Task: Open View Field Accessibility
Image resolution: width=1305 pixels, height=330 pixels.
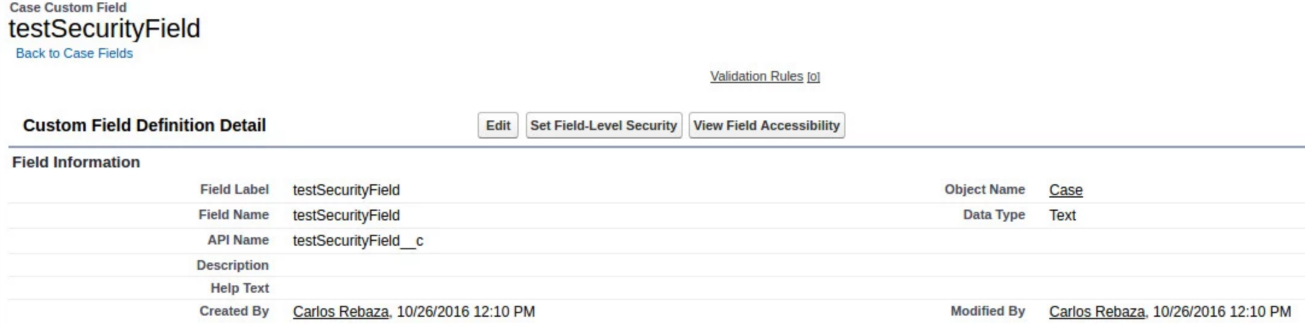Action: click(766, 125)
